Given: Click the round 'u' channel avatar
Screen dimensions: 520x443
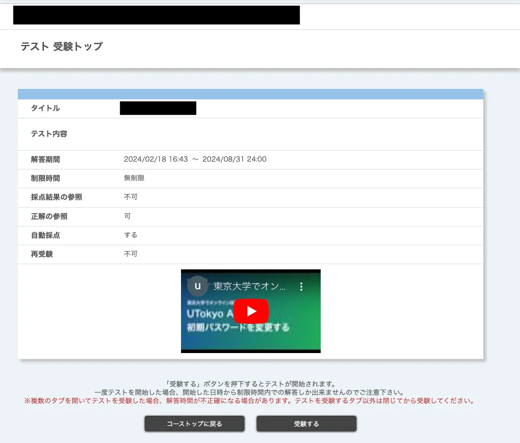Looking at the screenshot, I should coord(197,286).
